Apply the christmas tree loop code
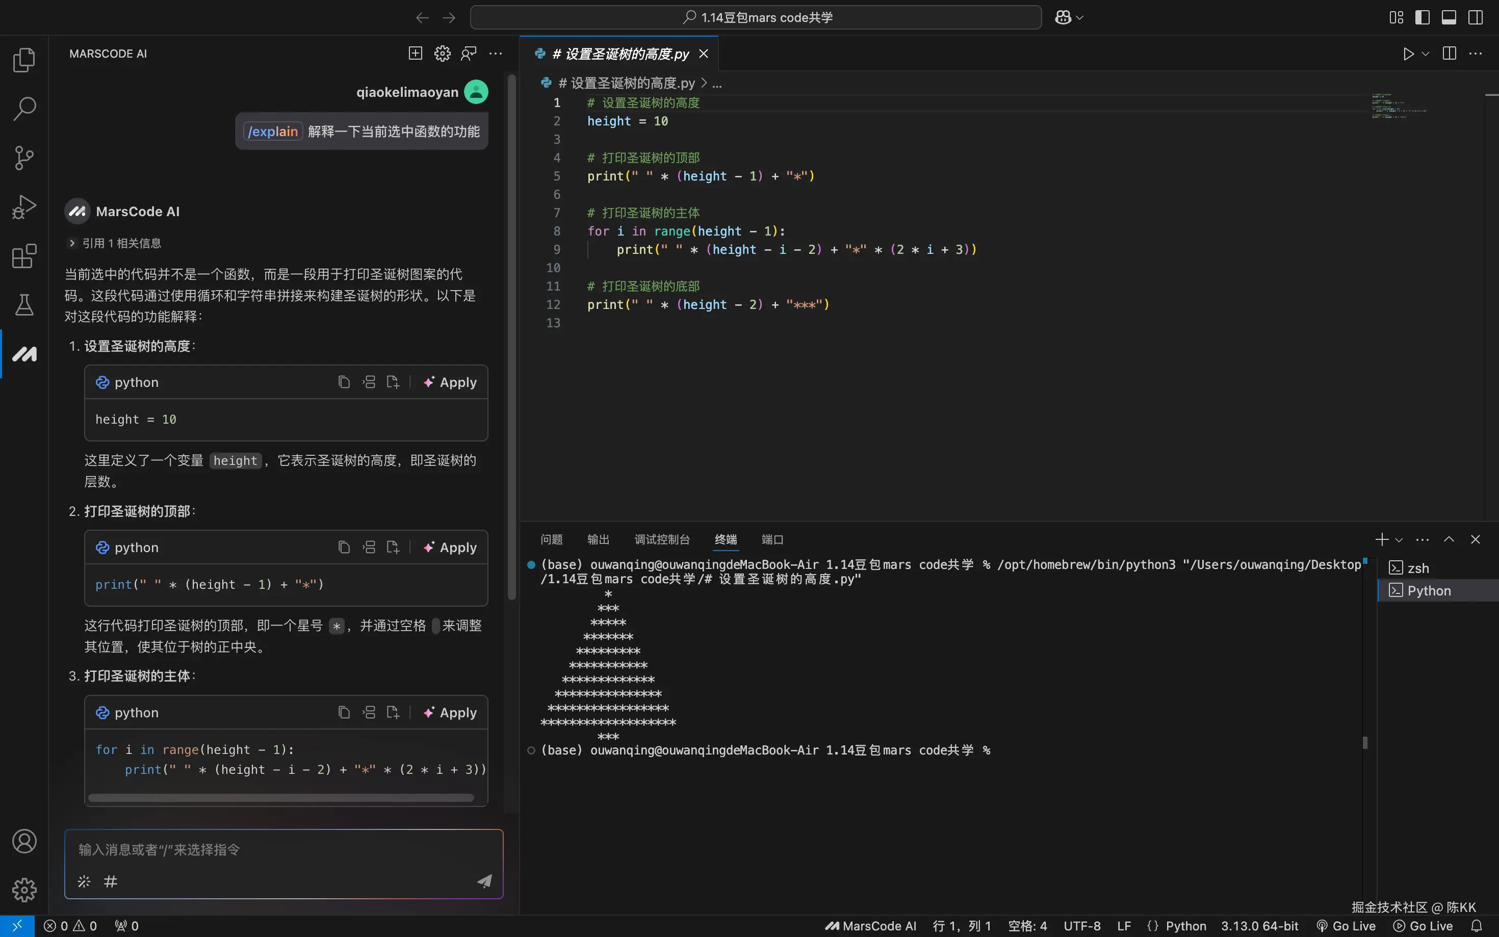The height and width of the screenshot is (937, 1499). tap(450, 713)
